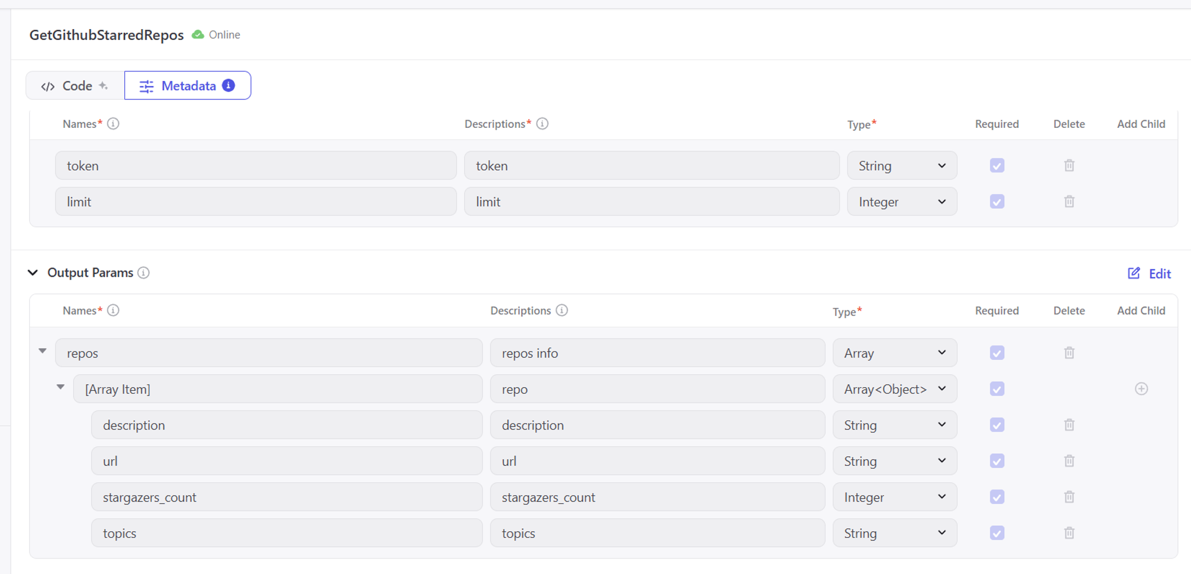The image size is (1191, 574).
Task: Open Array<Object> type dropdown
Action: (x=894, y=389)
